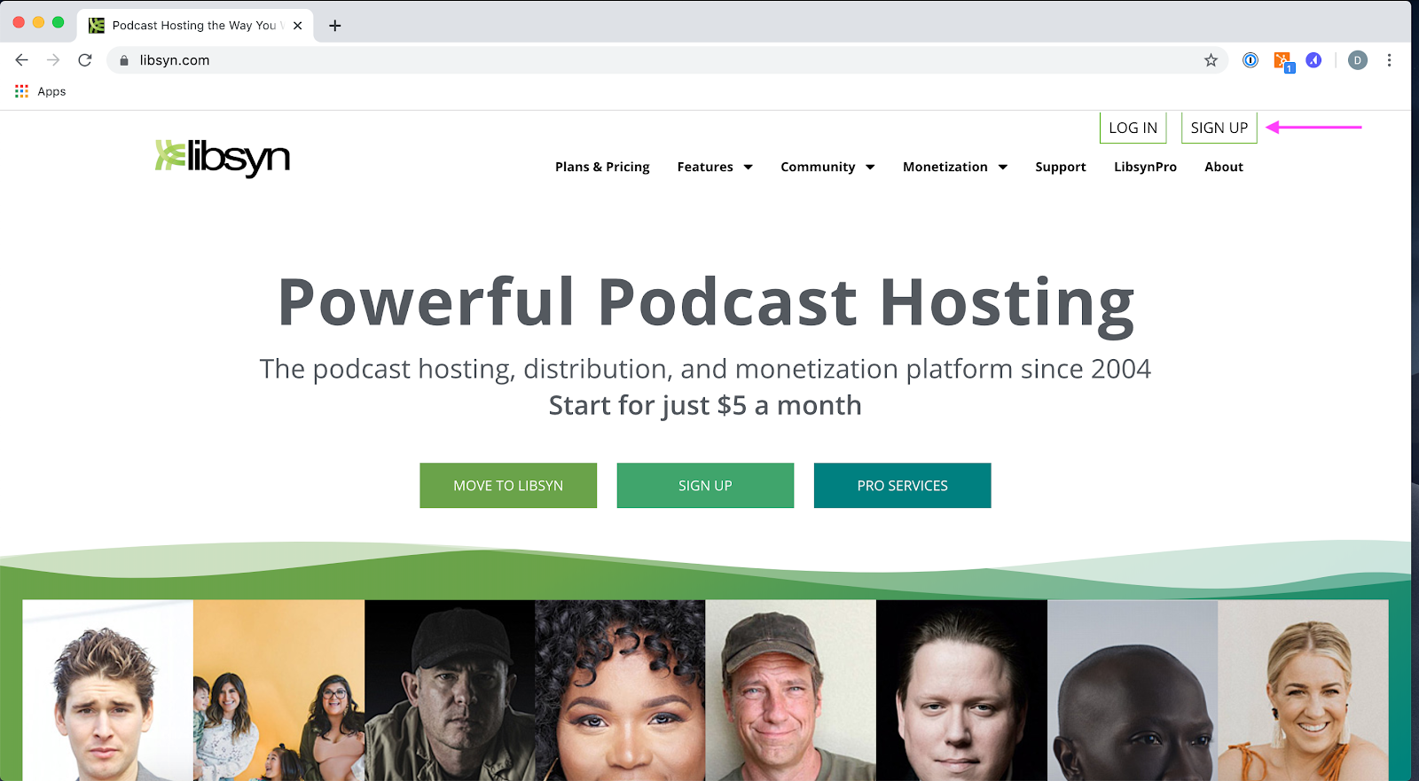Click the libsyn logo
1419x781 pixels.
click(x=223, y=158)
